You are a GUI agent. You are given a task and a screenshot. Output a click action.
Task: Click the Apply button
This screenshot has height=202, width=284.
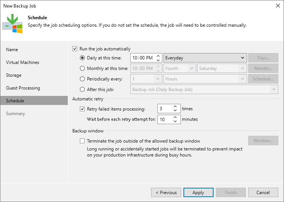tap(198, 193)
